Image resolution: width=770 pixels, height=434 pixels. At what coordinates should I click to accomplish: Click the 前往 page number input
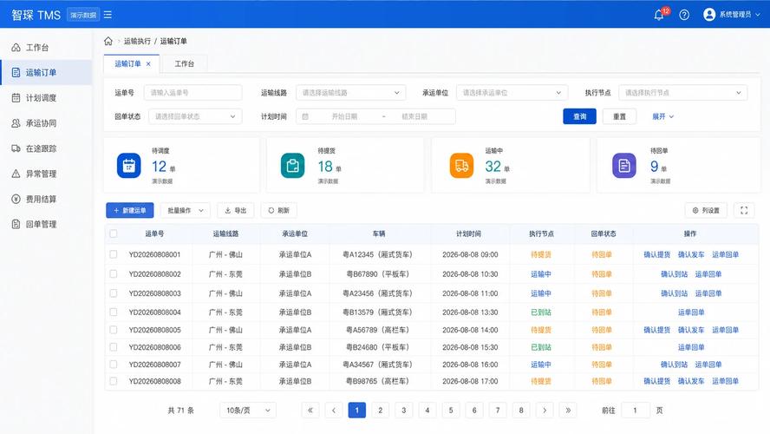(x=636, y=410)
